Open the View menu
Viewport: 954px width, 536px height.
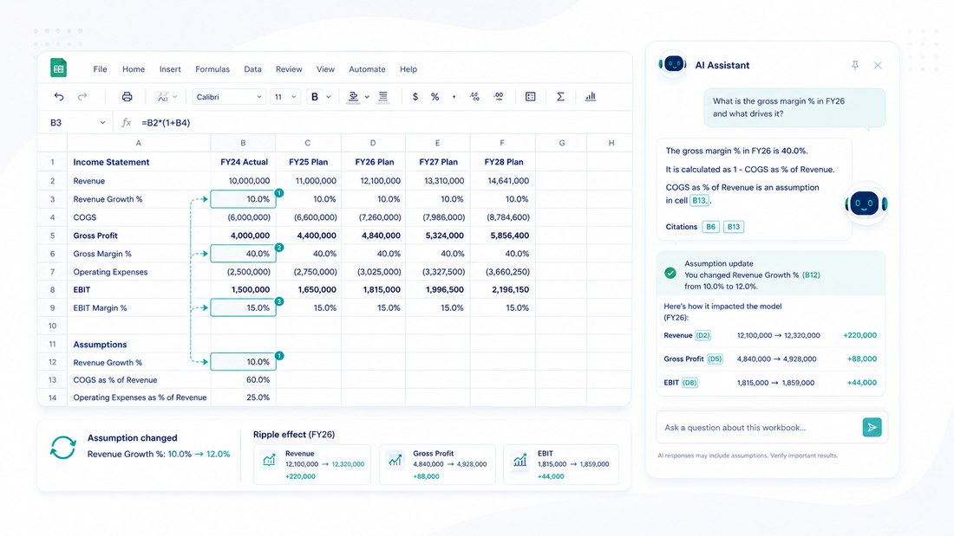[x=325, y=69]
